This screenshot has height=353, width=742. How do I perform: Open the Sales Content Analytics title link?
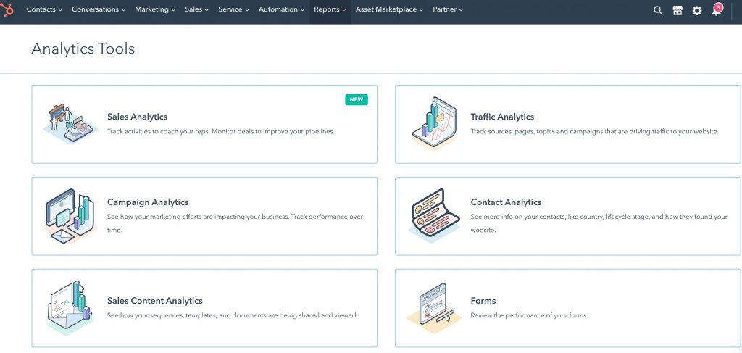tap(155, 301)
